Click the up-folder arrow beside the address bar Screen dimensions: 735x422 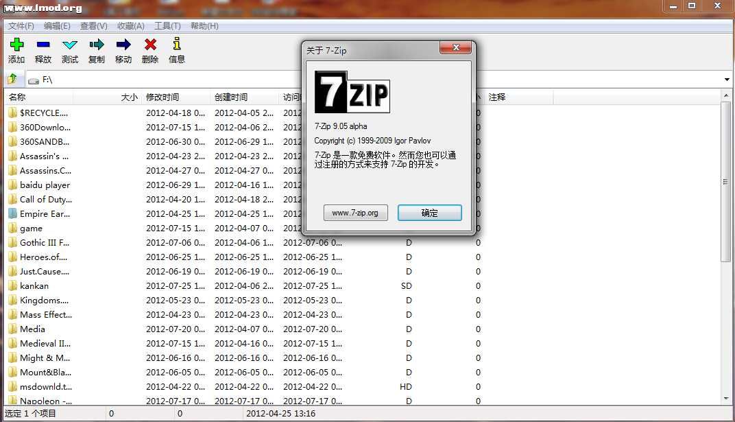(x=12, y=80)
